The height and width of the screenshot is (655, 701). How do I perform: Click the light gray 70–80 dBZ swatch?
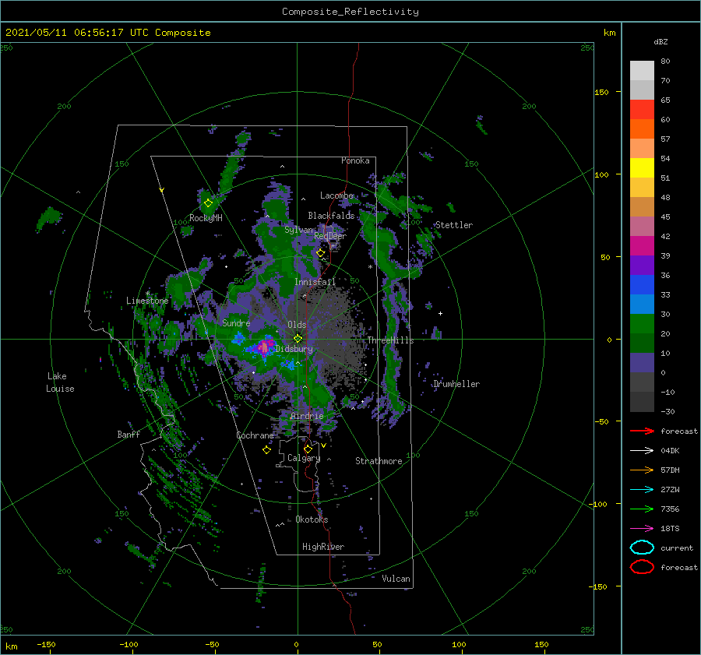click(x=642, y=70)
